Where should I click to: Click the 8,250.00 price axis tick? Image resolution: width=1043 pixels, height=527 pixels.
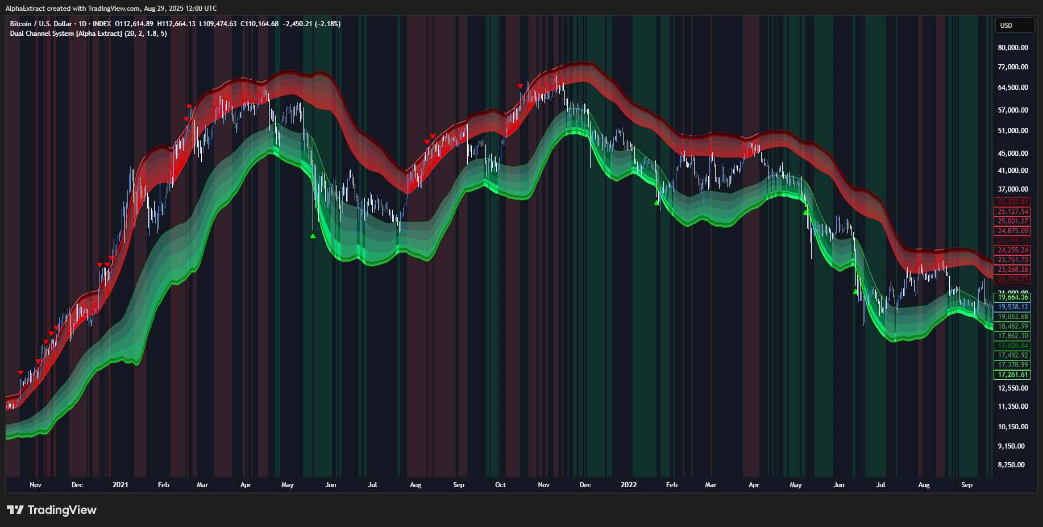[1011, 465]
